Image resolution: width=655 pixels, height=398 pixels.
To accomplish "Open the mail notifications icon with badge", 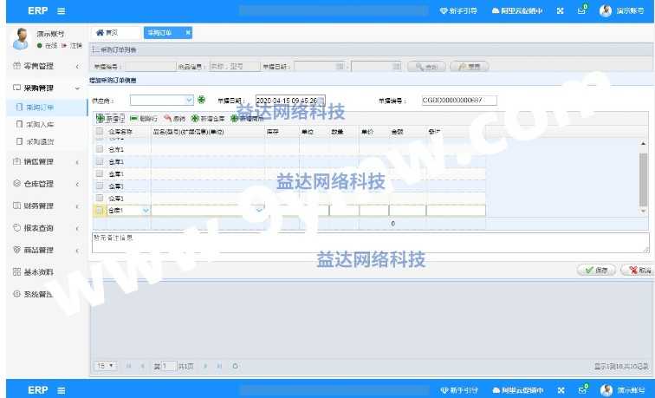I will click(582, 10).
